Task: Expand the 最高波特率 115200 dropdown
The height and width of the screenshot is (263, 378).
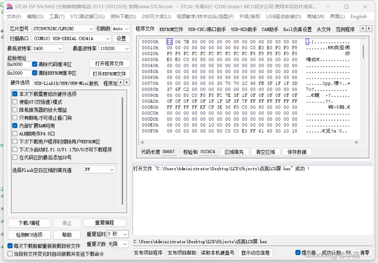Action: click(x=114, y=49)
